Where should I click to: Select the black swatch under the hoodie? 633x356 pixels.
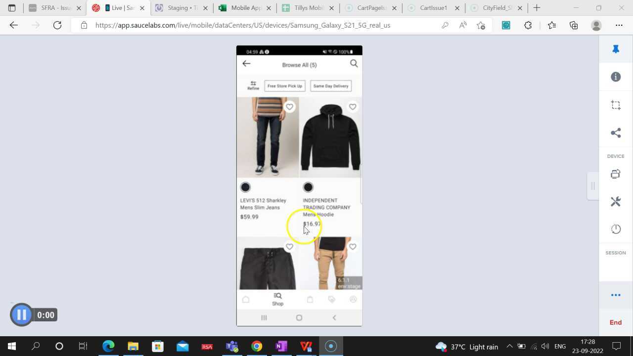click(x=308, y=187)
